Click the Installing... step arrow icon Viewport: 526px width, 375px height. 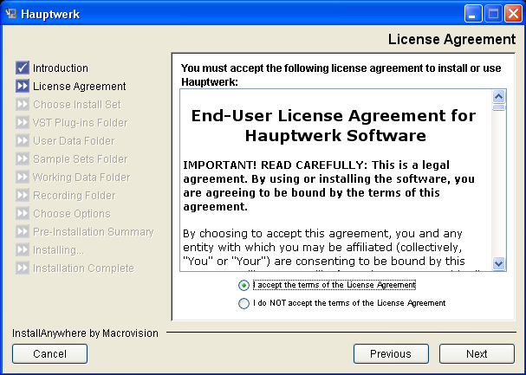tap(23, 249)
